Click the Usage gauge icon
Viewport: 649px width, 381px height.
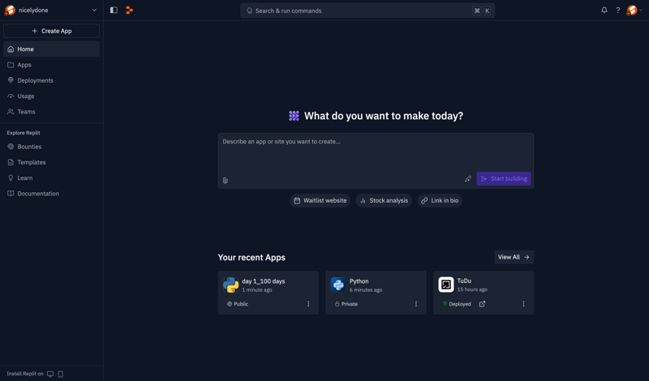(11, 96)
